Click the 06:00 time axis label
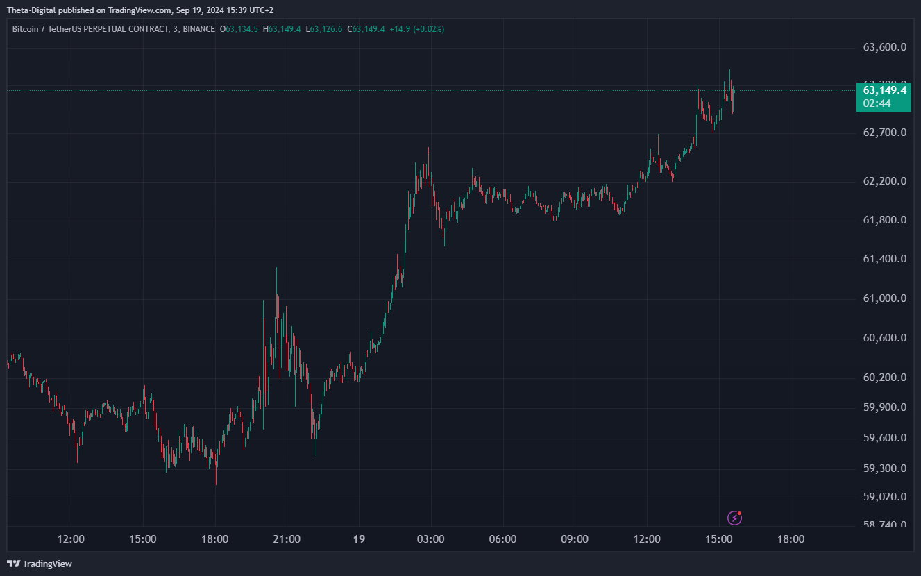Viewport: 921px width, 576px height. (x=502, y=539)
